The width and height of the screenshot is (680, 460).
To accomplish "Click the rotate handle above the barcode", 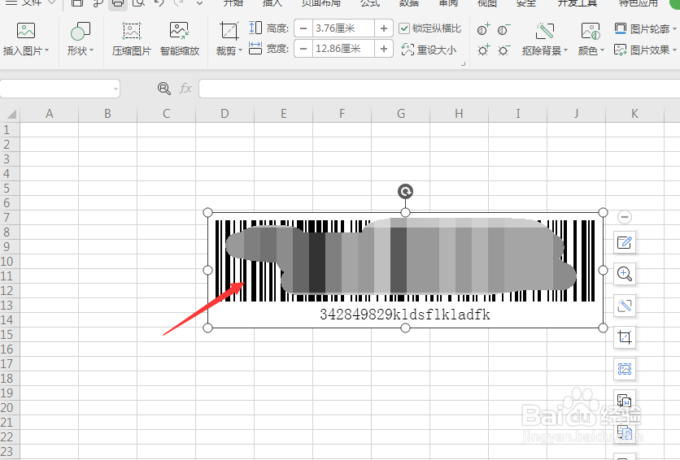I will tap(406, 191).
